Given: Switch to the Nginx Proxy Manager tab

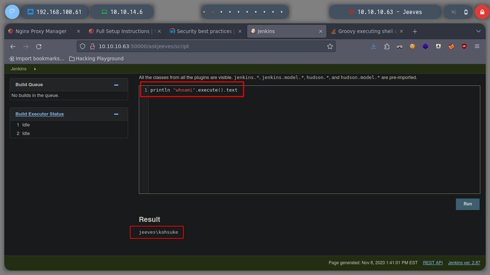Looking at the screenshot, I should click(44, 31).
